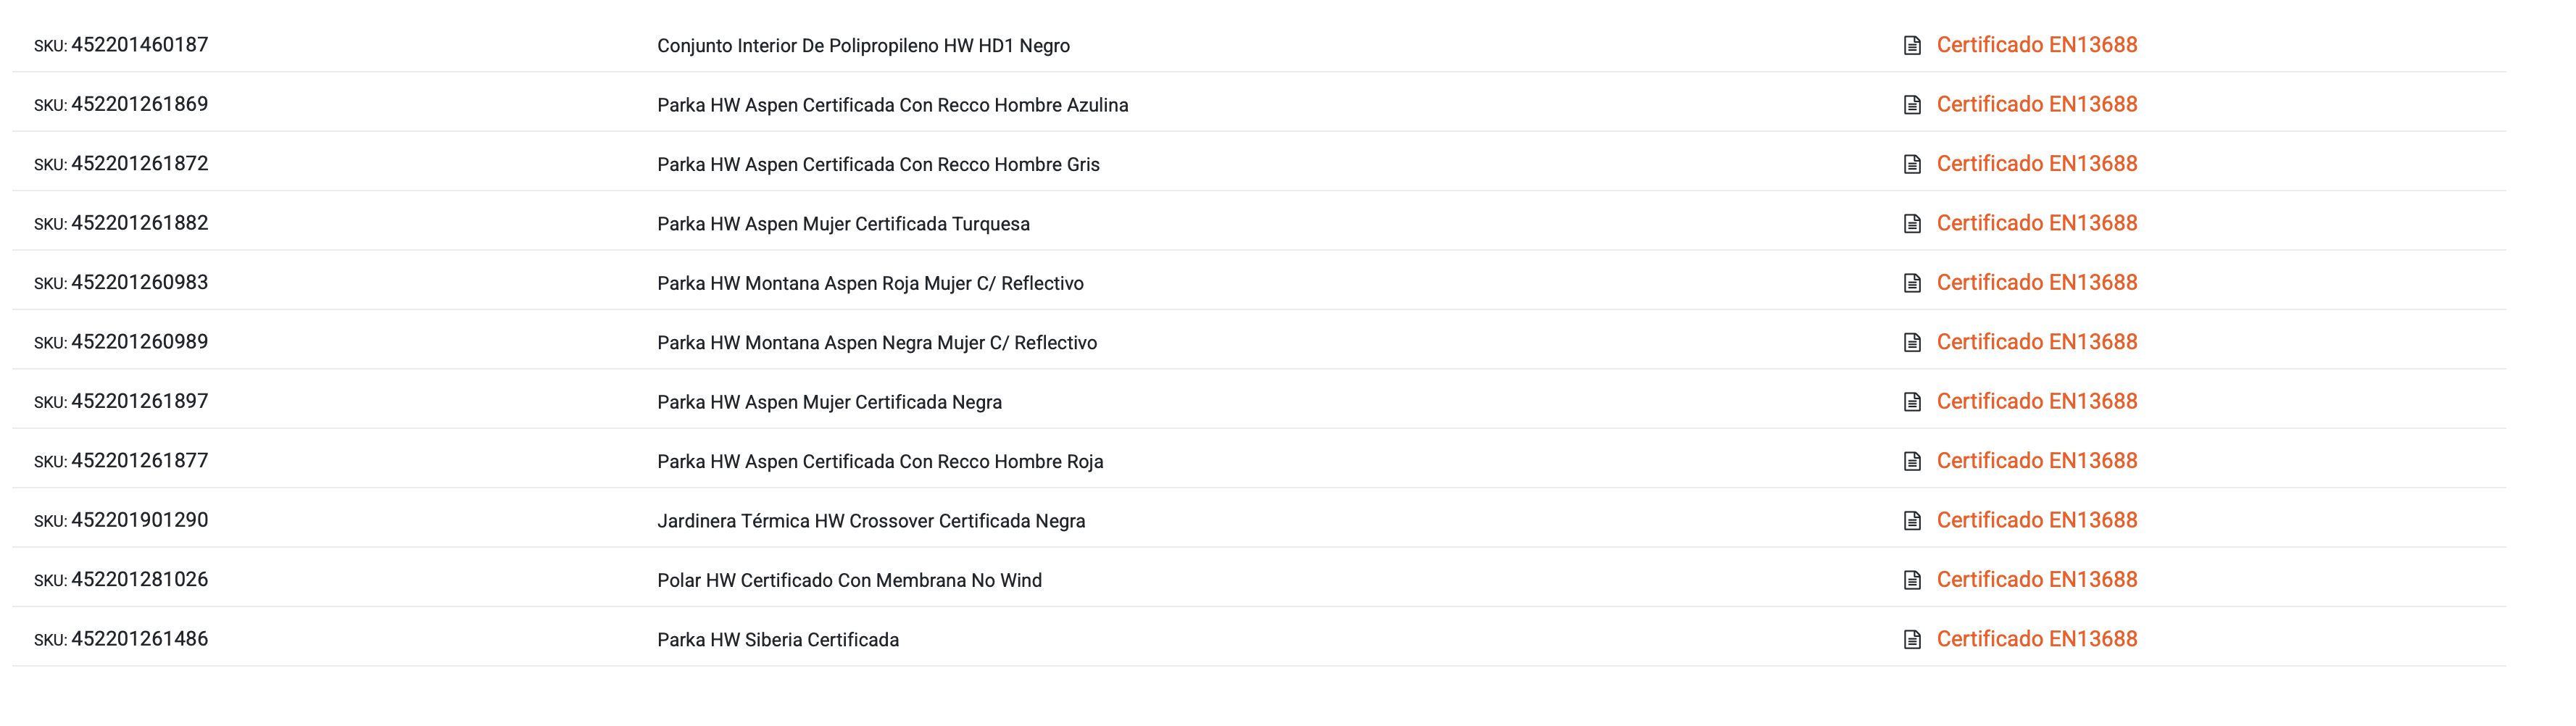Open certificate link for Aspen Recco Hombre Roja
Image resolution: width=2576 pixels, height=726 pixels.
pyautogui.click(x=2036, y=461)
